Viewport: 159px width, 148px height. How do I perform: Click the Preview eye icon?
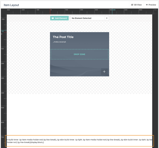tap(147, 5)
